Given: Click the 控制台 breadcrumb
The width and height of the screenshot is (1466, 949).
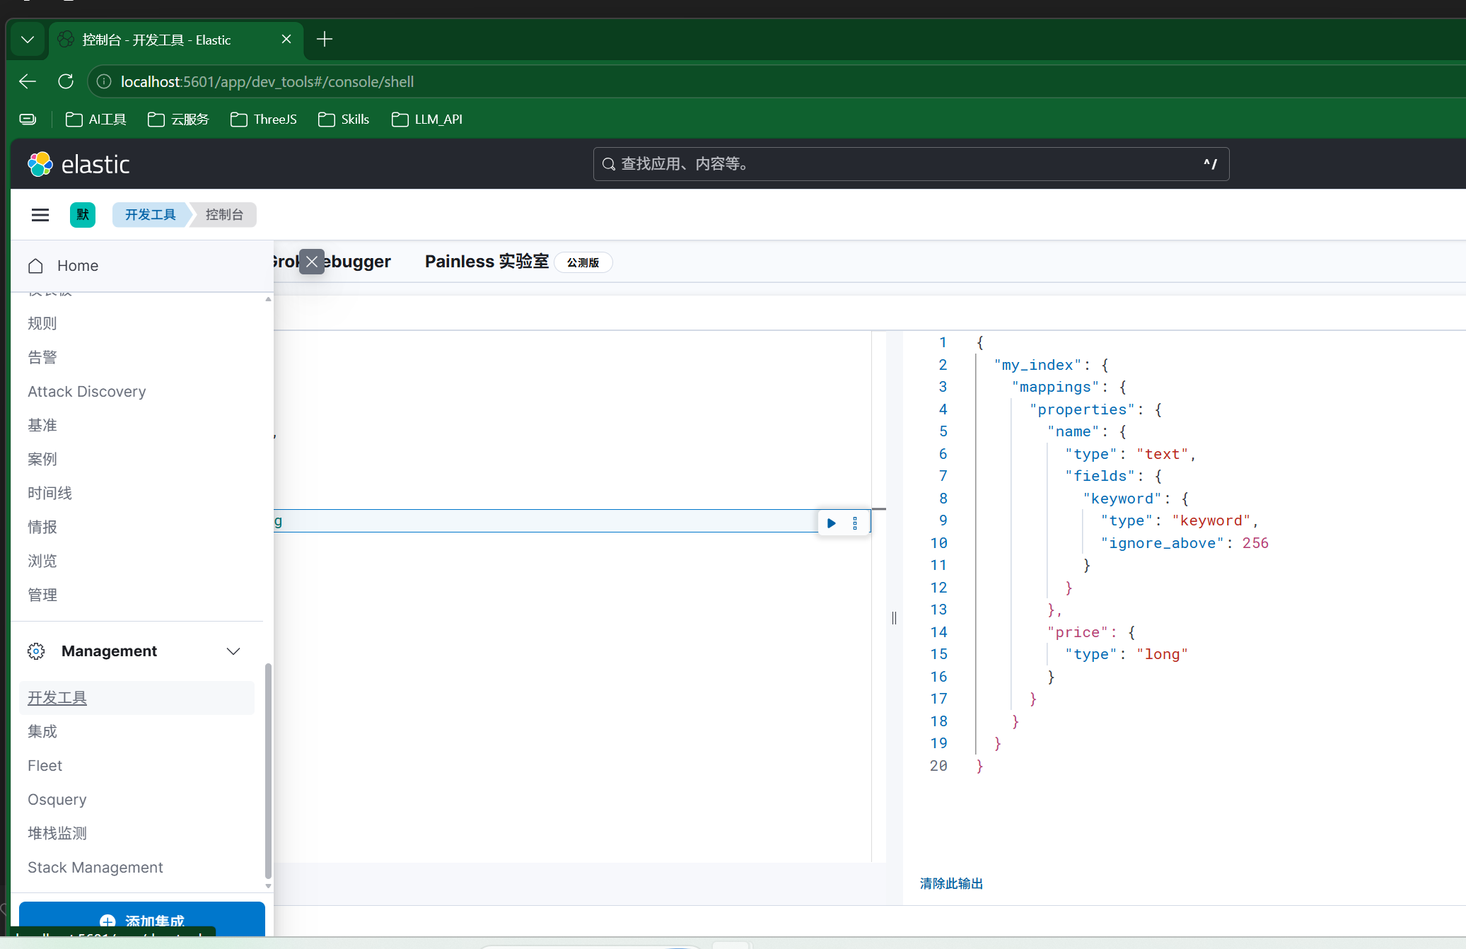Looking at the screenshot, I should 224,215.
